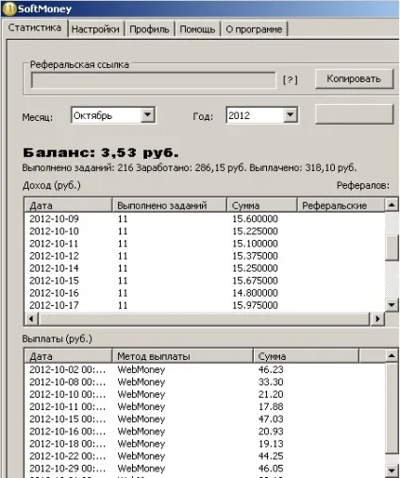Click the sum value 15.100000

tap(255, 244)
